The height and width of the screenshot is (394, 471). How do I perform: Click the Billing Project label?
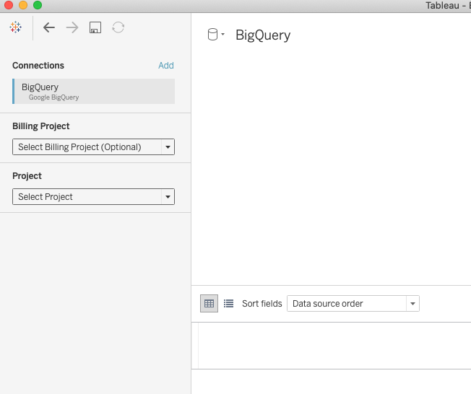[41, 126]
